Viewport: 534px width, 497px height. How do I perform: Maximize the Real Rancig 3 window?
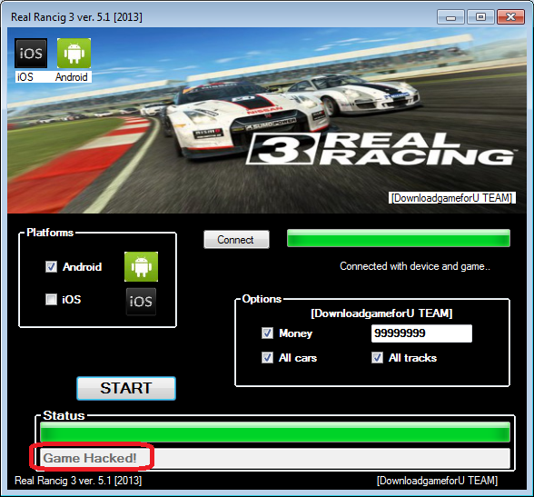(x=480, y=17)
